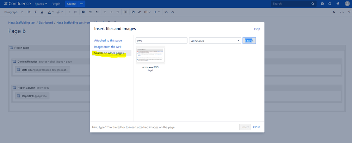352x143 pixels.
Task: Click the Dashboard breadcrumb link
Action: (46, 23)
